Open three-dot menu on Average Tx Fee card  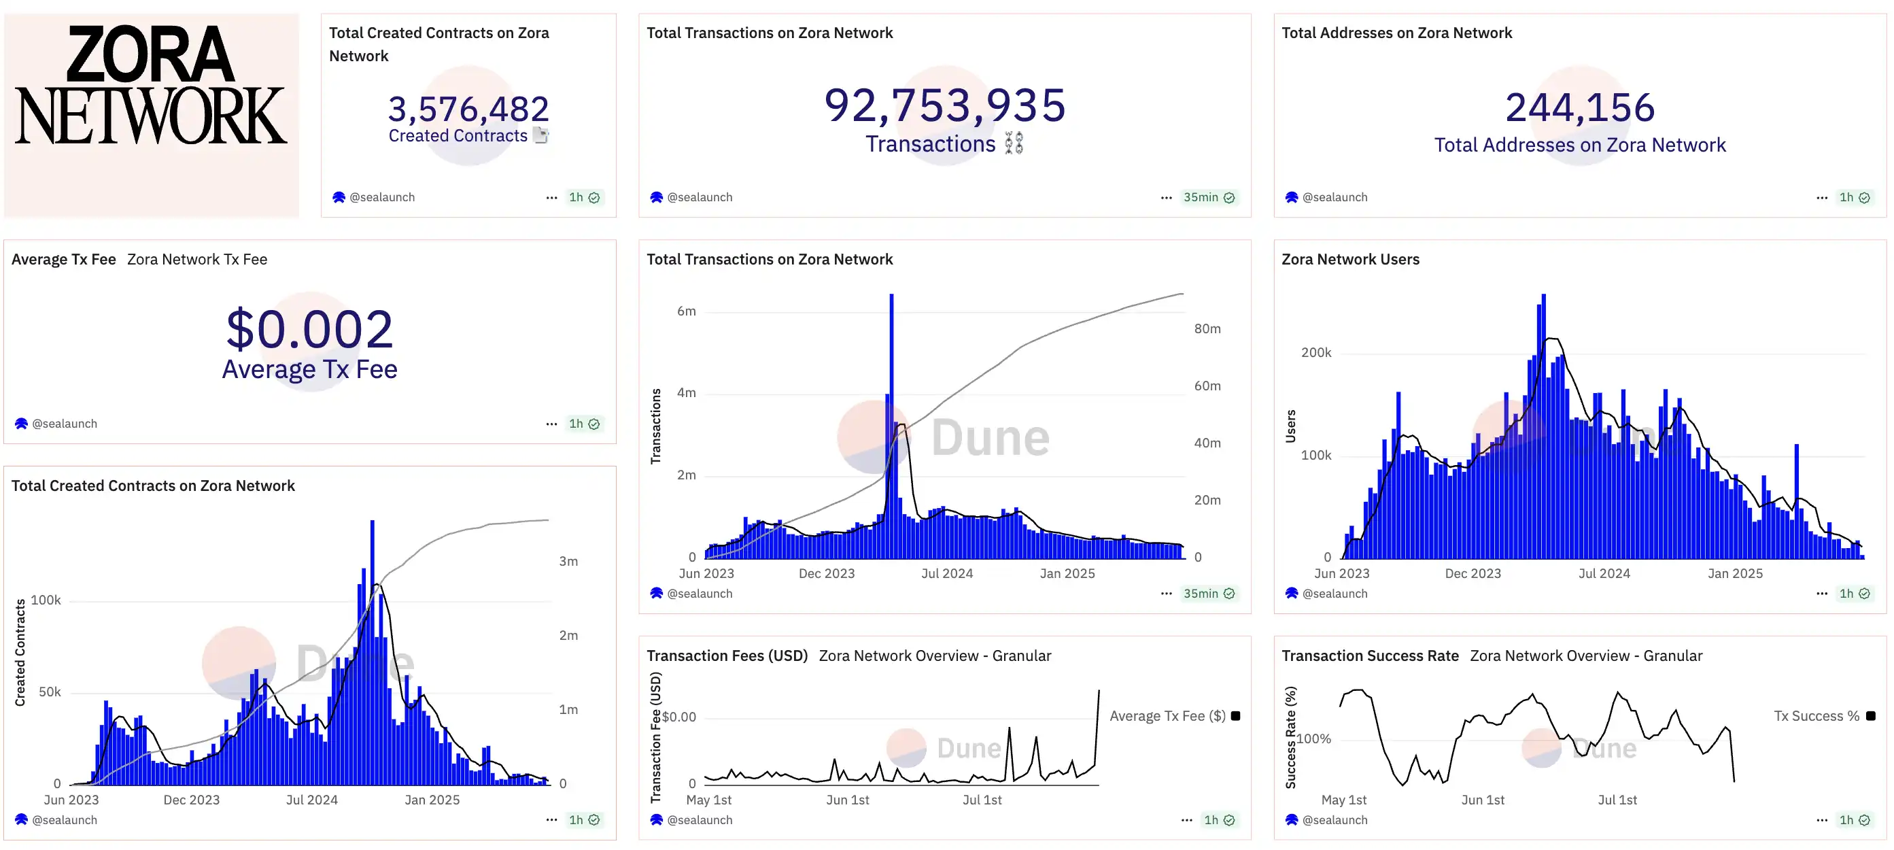pyautogui.click(x=551, y=424)
